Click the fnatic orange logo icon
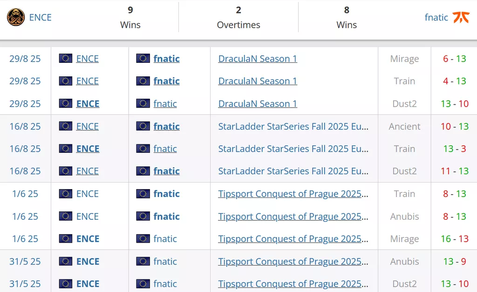The image size is (477, 292). (x=461, y=17)
